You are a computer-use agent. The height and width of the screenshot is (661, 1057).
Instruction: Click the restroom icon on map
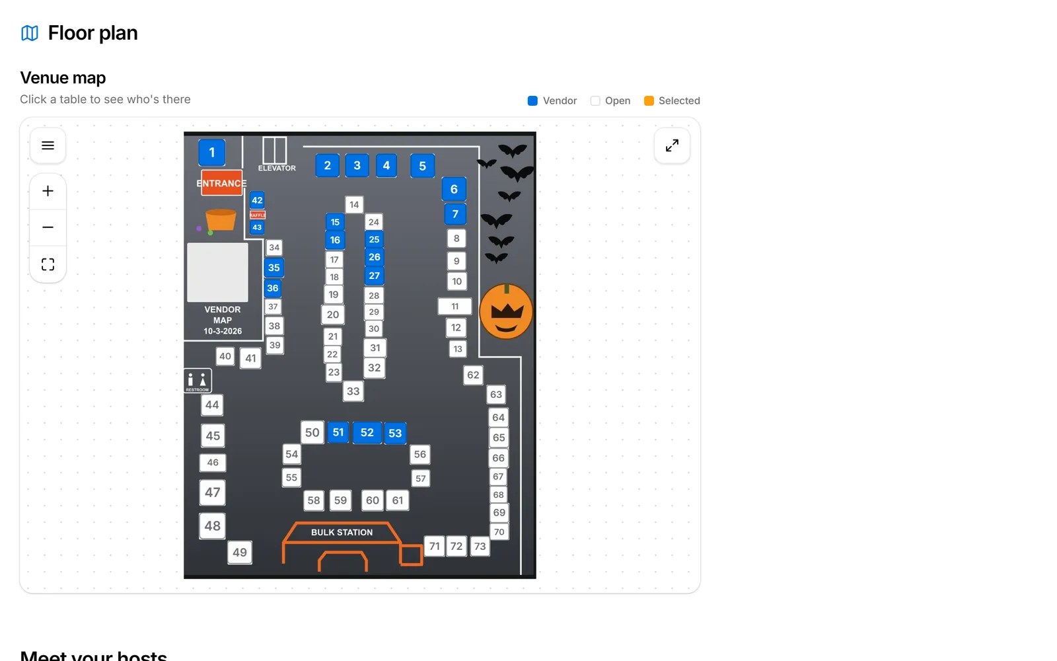tap(198, 381)
